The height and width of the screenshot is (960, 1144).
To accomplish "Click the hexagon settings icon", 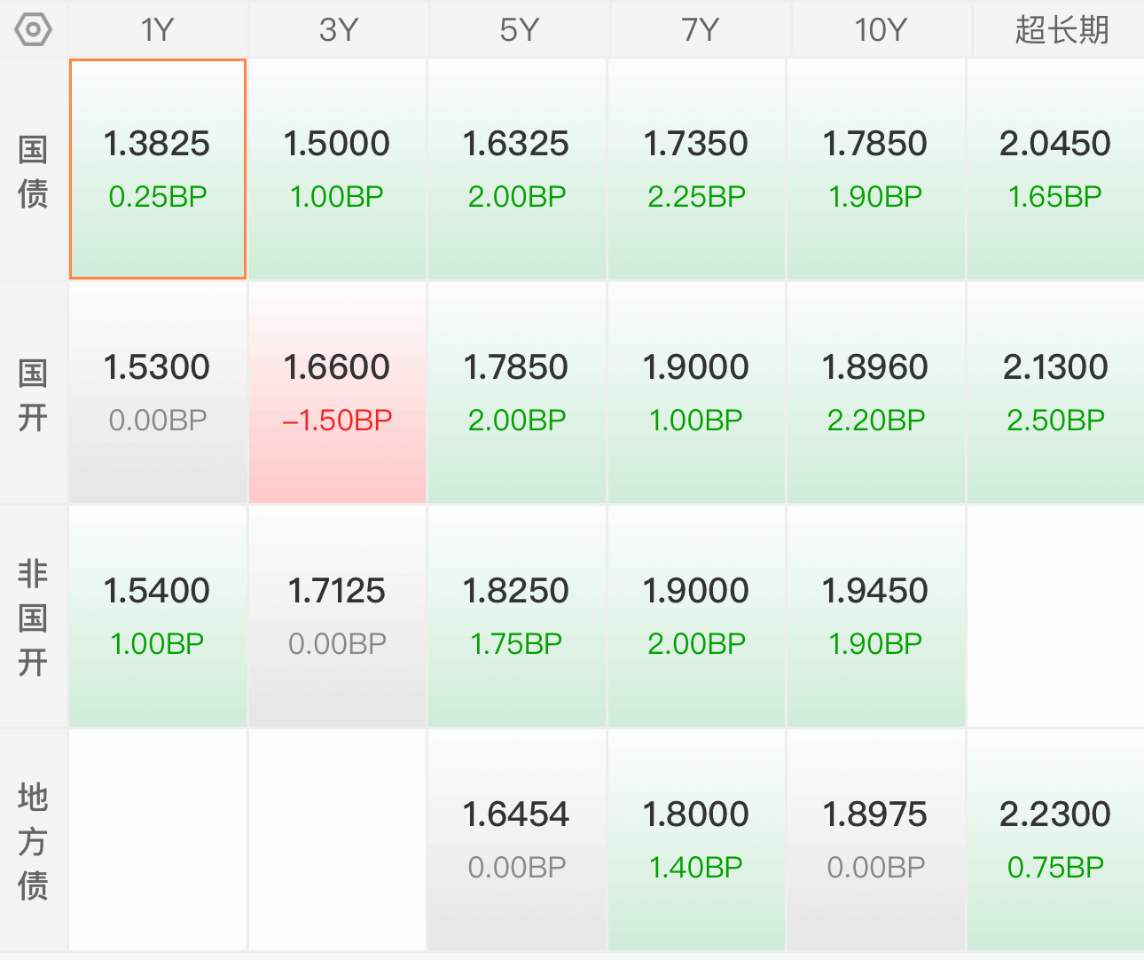I will coord(34,29).
